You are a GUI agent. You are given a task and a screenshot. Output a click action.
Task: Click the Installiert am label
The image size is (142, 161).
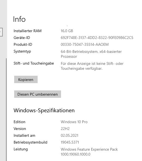click(24, 136)
